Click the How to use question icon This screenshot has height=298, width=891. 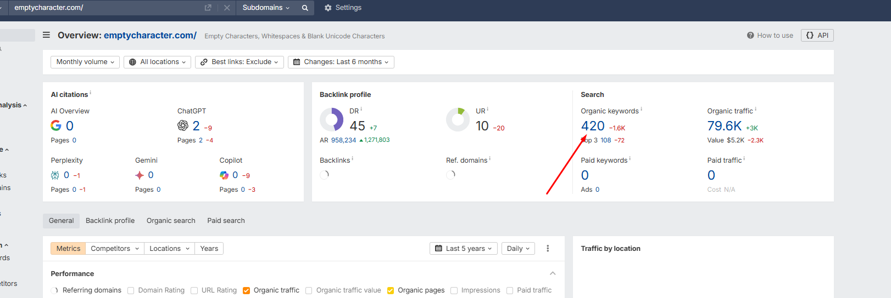[750, 35]
